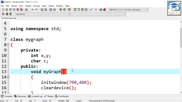Click line number 12 in the gutter
Screen dimensions: 182x102
(x=4, y=66)
